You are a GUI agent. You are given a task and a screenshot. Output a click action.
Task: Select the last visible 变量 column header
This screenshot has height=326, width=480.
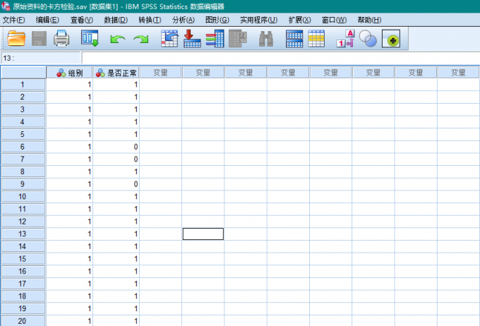point(458,73)
